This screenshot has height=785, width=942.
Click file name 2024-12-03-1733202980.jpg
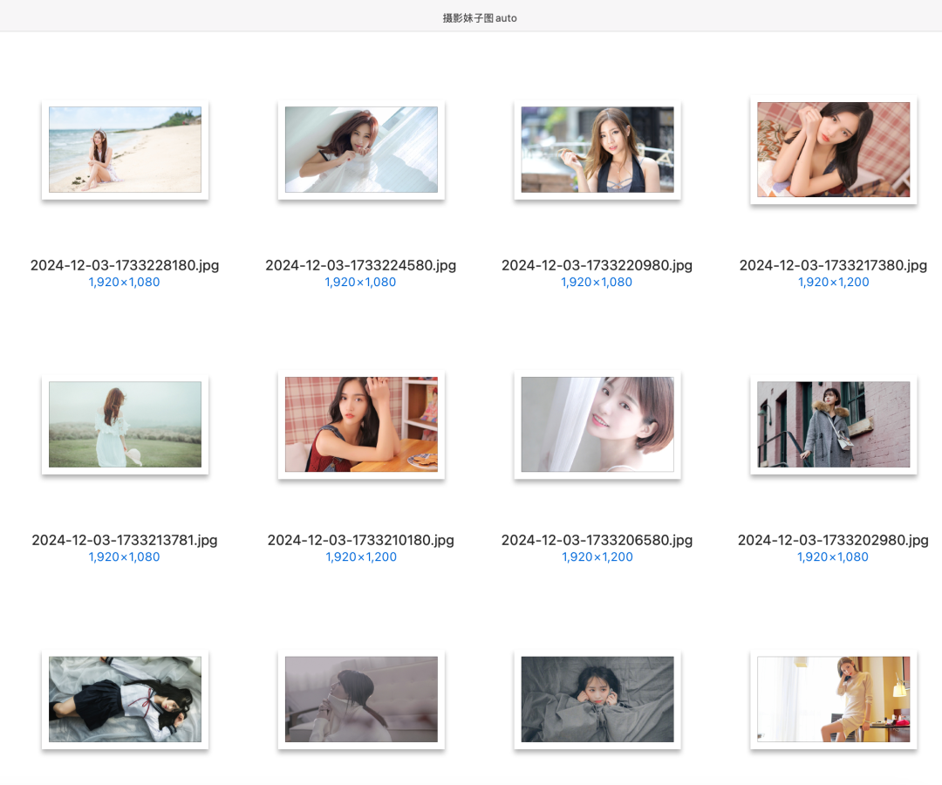(x=833, y=540)
